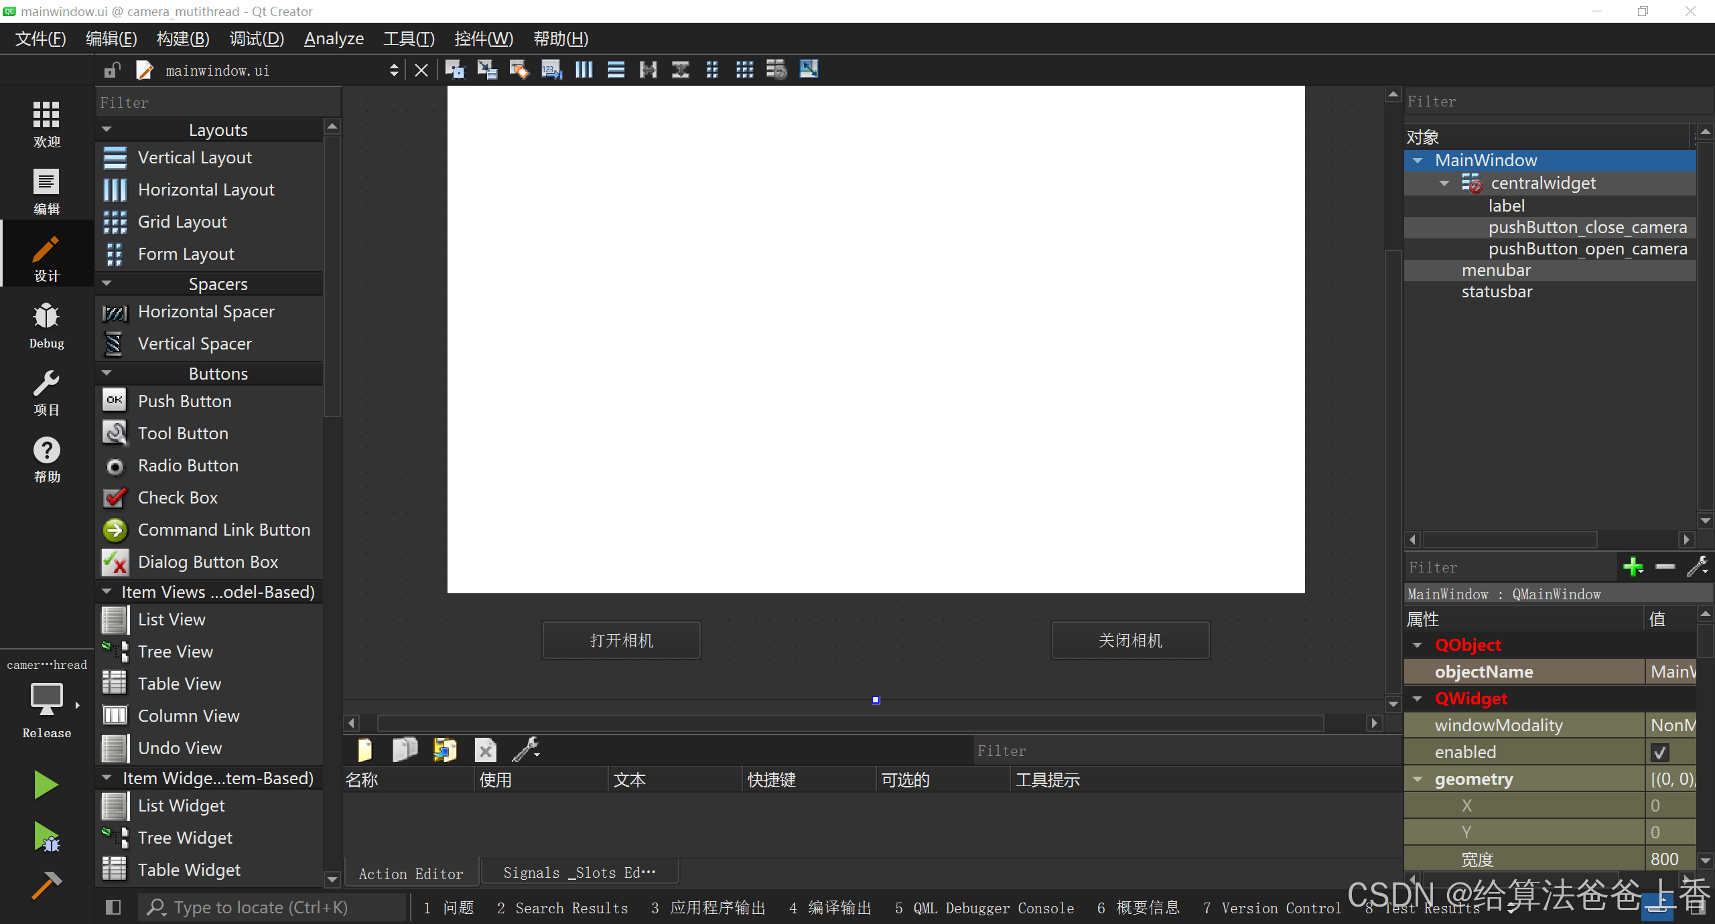Image resolution: width=1715 pixels, height=924 pixels.
Task: Collapse the Layouts widget category
Action: 107,130
